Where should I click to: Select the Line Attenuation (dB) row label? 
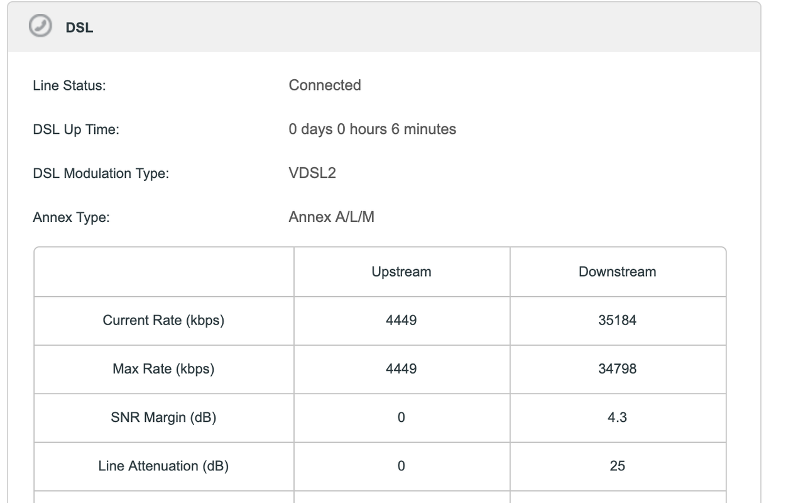click(x=163, y=466)
